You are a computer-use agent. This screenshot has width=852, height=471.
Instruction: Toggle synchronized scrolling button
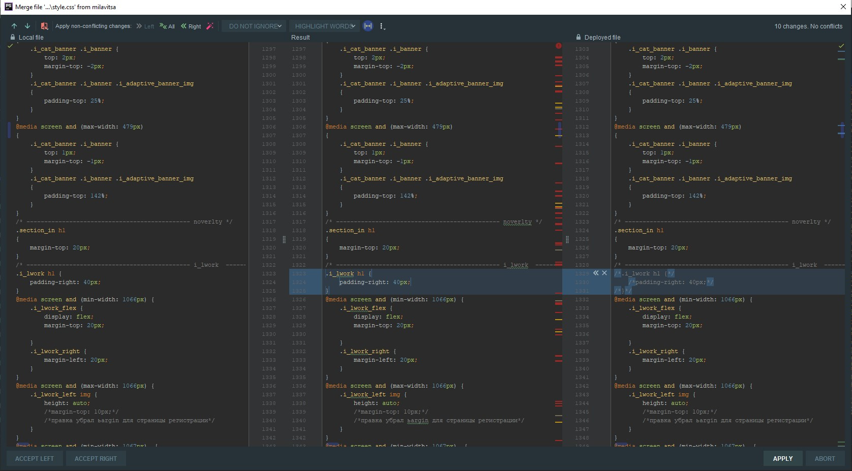tap(368, 26)
